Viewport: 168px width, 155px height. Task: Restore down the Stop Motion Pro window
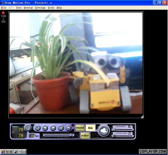pos(160,3)
